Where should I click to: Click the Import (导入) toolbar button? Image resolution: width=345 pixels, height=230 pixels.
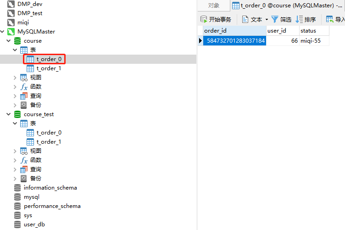(x=335, y=19)
